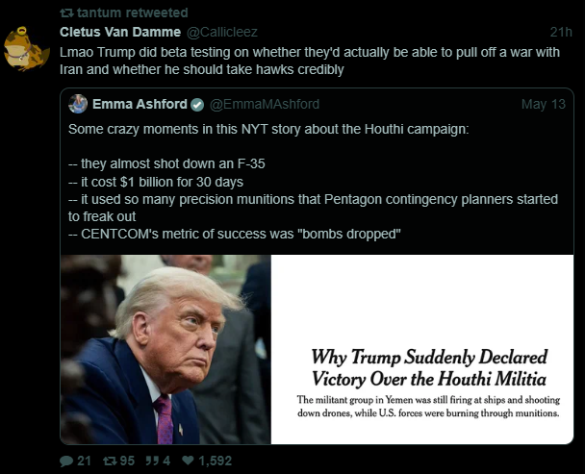Click the 21h timestamp
This screenshot has height=474, width=585.
[x=561, y=32]
